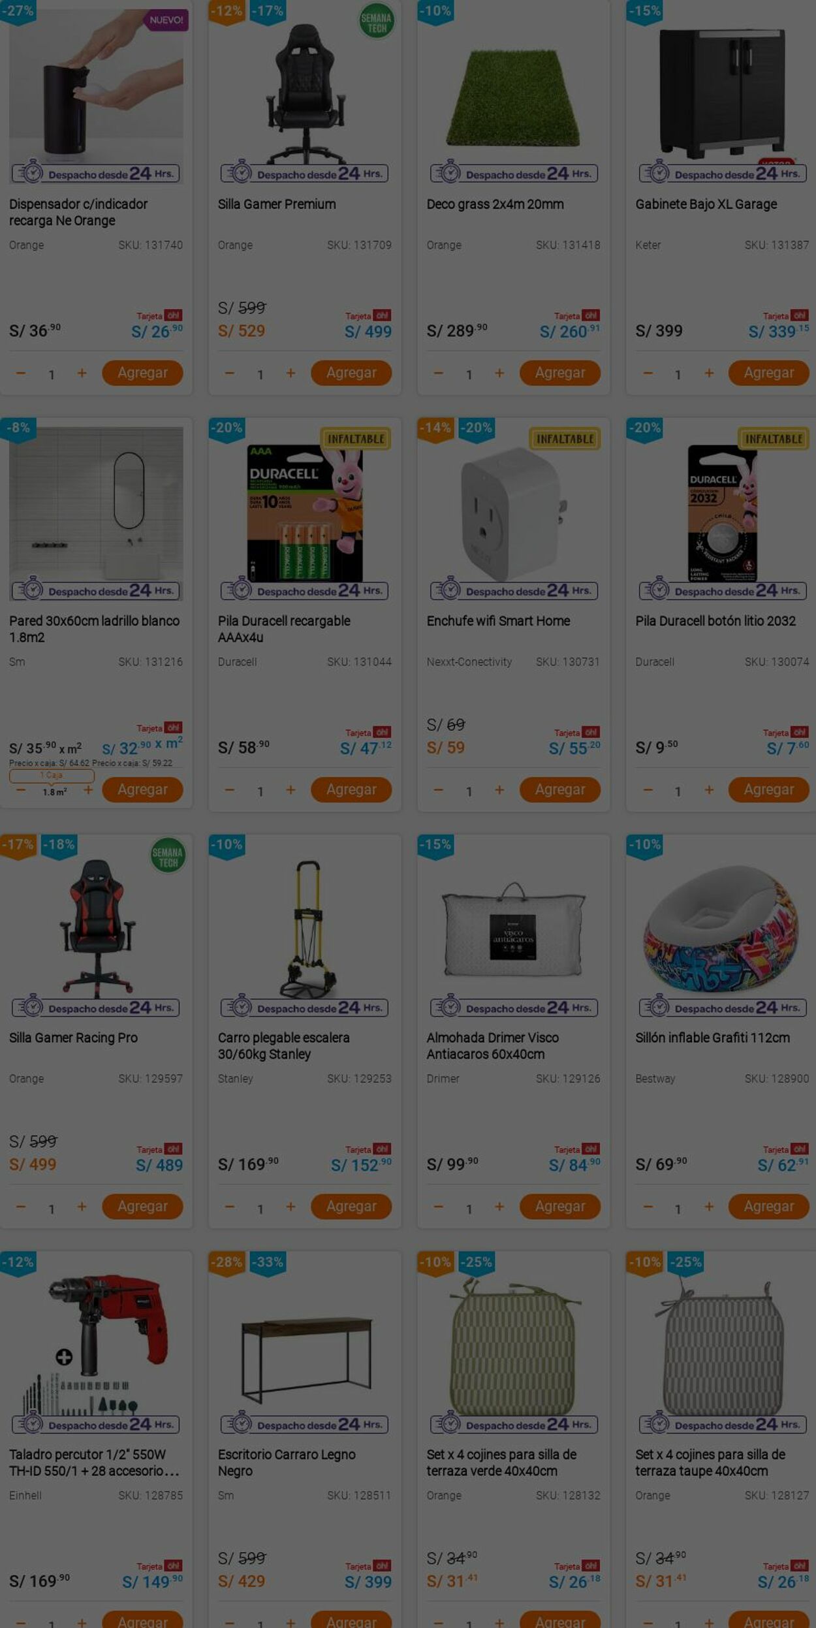816x1628 pixels.
Task: Add Deco grass 2x4m 20mm to cart
Action: tap(559, 373)
